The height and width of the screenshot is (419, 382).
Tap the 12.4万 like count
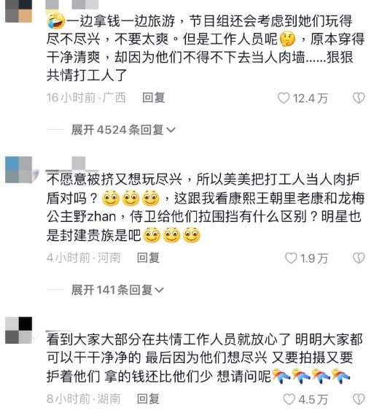[310, 99]
